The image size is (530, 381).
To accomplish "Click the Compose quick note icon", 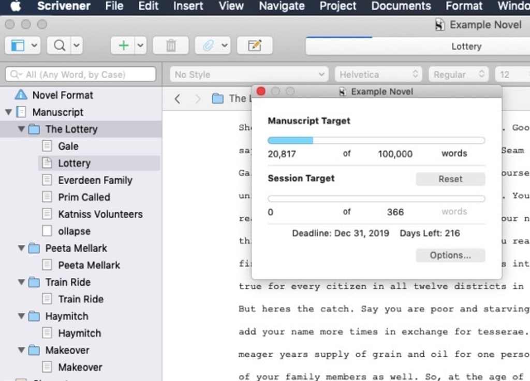I will 255,46.
